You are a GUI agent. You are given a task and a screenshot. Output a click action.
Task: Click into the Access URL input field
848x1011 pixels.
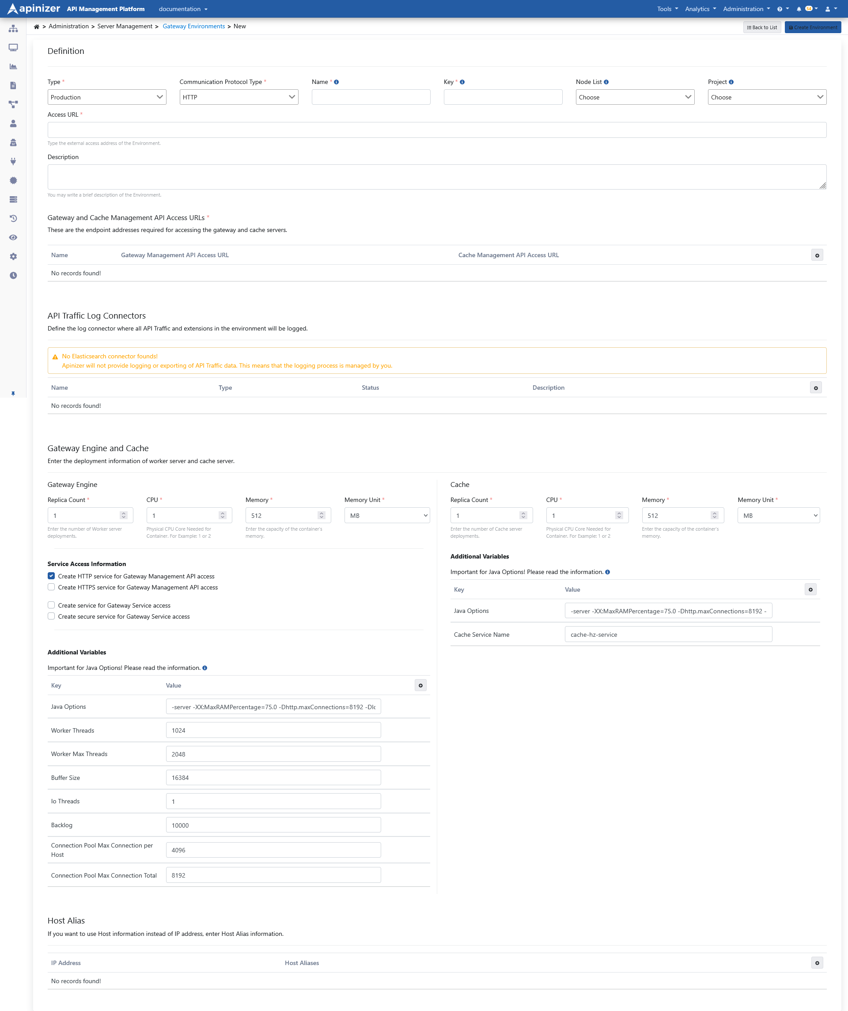coord(436,130)
